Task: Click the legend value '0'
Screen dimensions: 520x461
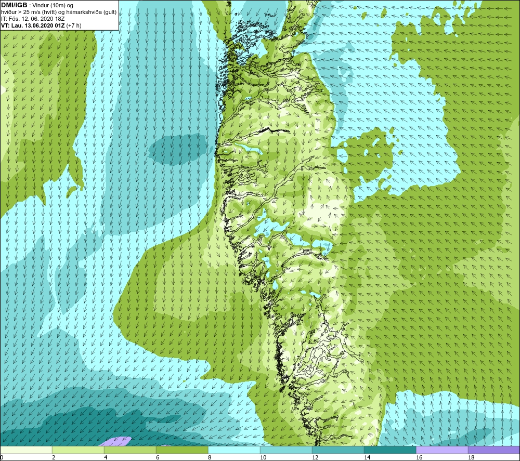Action: tap(2, 457)
